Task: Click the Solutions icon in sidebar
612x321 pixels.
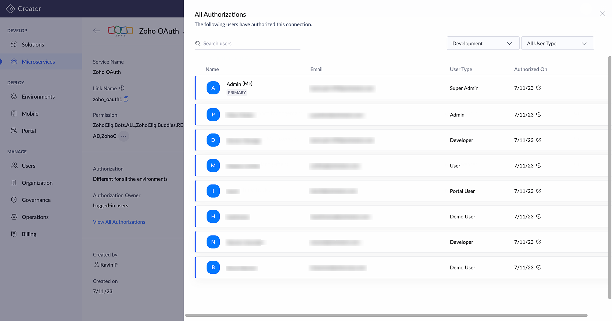Action: 14,45
